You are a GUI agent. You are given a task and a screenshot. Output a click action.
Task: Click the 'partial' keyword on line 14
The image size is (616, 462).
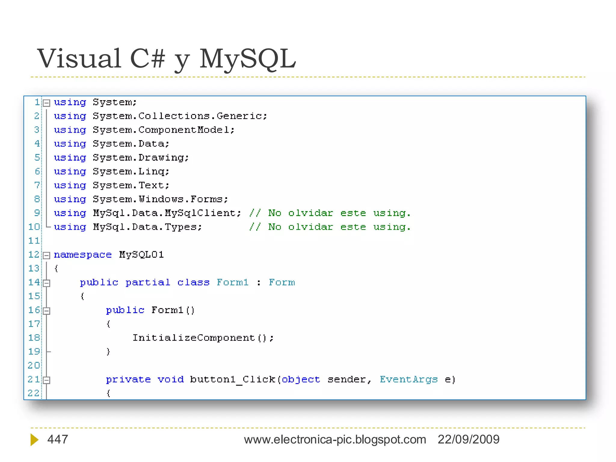click(x=148, y=283)
